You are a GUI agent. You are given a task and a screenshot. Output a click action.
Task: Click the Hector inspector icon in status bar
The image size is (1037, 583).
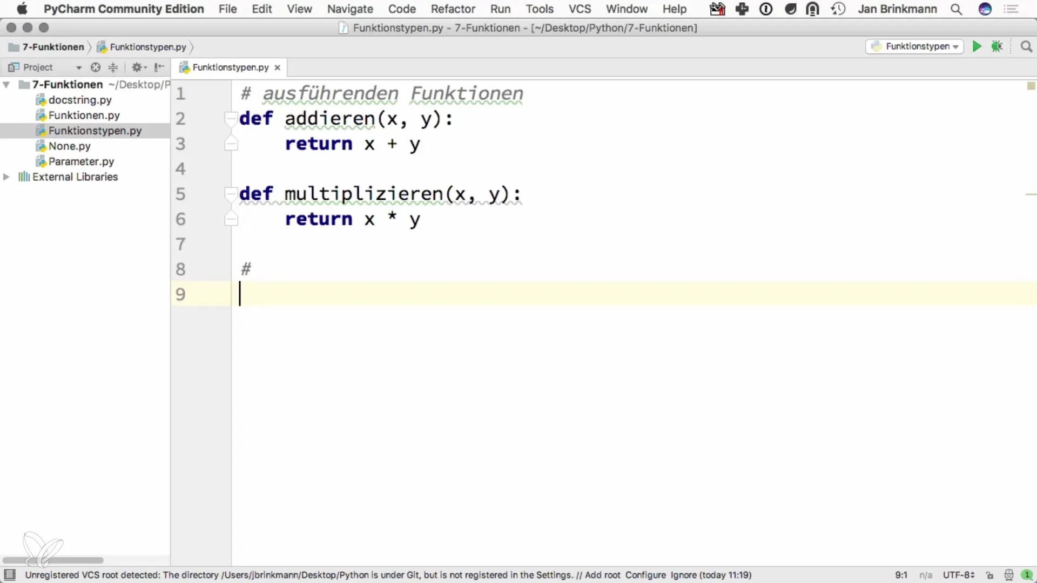pos(1008,575)
